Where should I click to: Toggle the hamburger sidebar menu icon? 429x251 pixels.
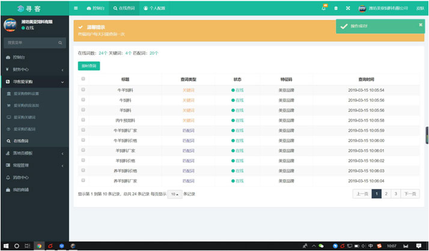pyautogui.click(x=76, y=8)
